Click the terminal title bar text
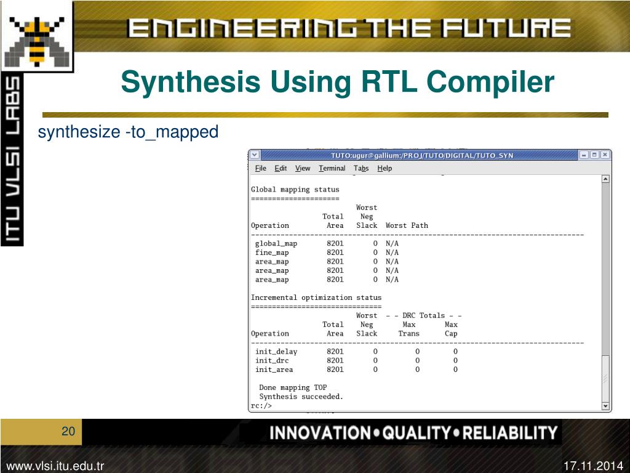Viewport: 630px width, 473px height. point(422,155)
